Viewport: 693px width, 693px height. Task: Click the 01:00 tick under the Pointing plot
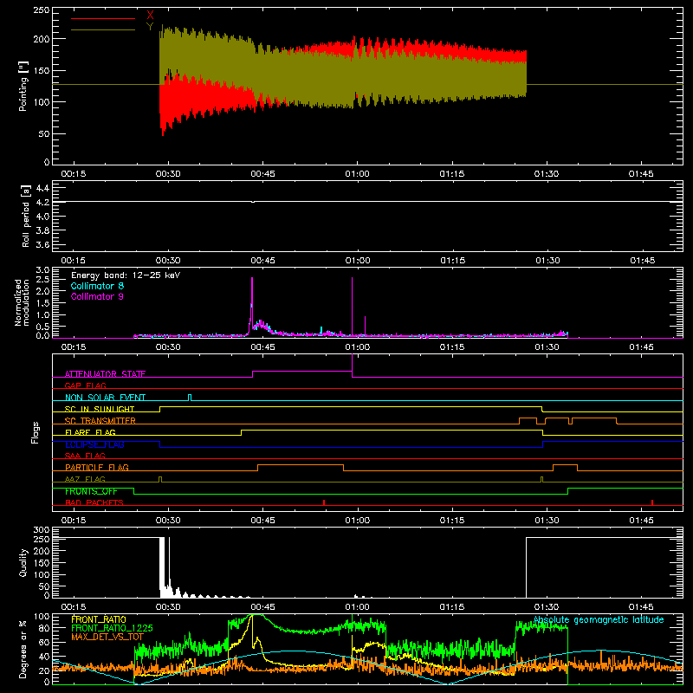[x=357, y=174]
